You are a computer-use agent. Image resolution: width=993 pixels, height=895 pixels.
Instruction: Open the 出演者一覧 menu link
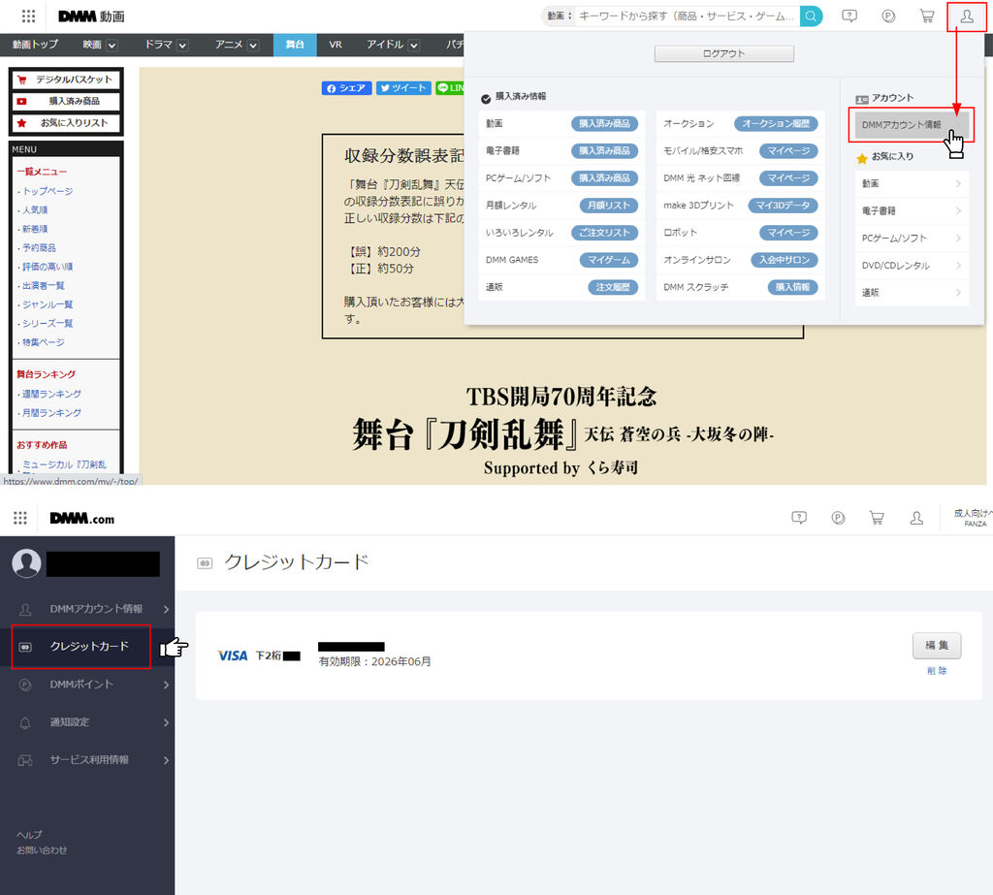pos(43,286)
